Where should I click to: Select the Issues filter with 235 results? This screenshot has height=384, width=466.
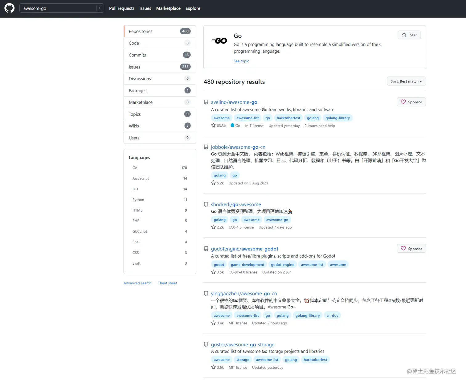point(160,67)
